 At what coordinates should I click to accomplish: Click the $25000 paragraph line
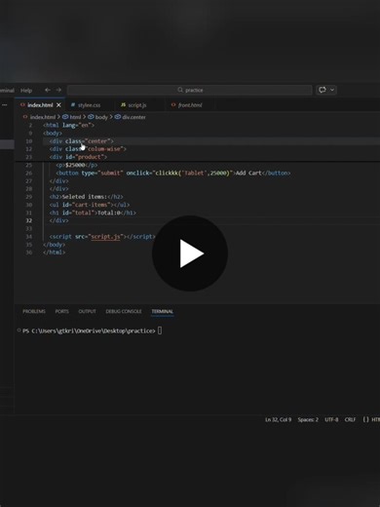(77, 165)
